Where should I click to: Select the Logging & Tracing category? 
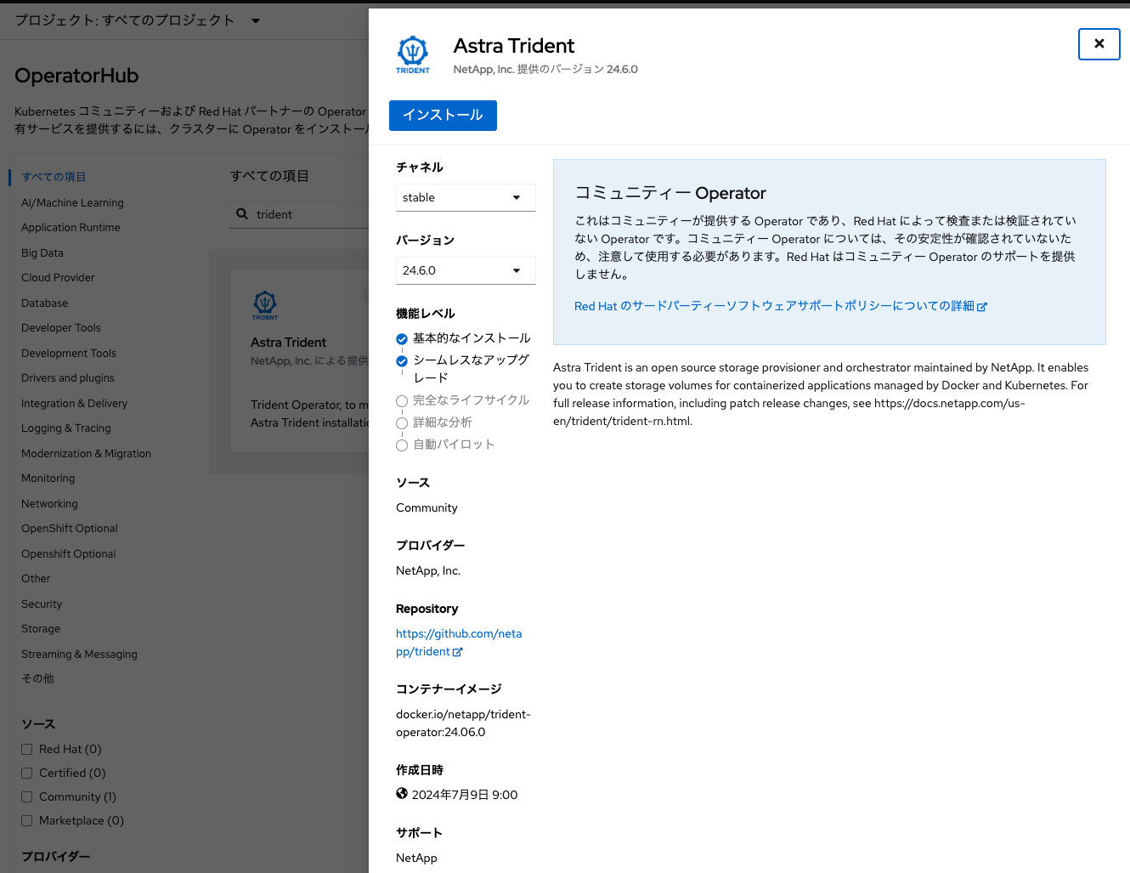pos(66,428)
